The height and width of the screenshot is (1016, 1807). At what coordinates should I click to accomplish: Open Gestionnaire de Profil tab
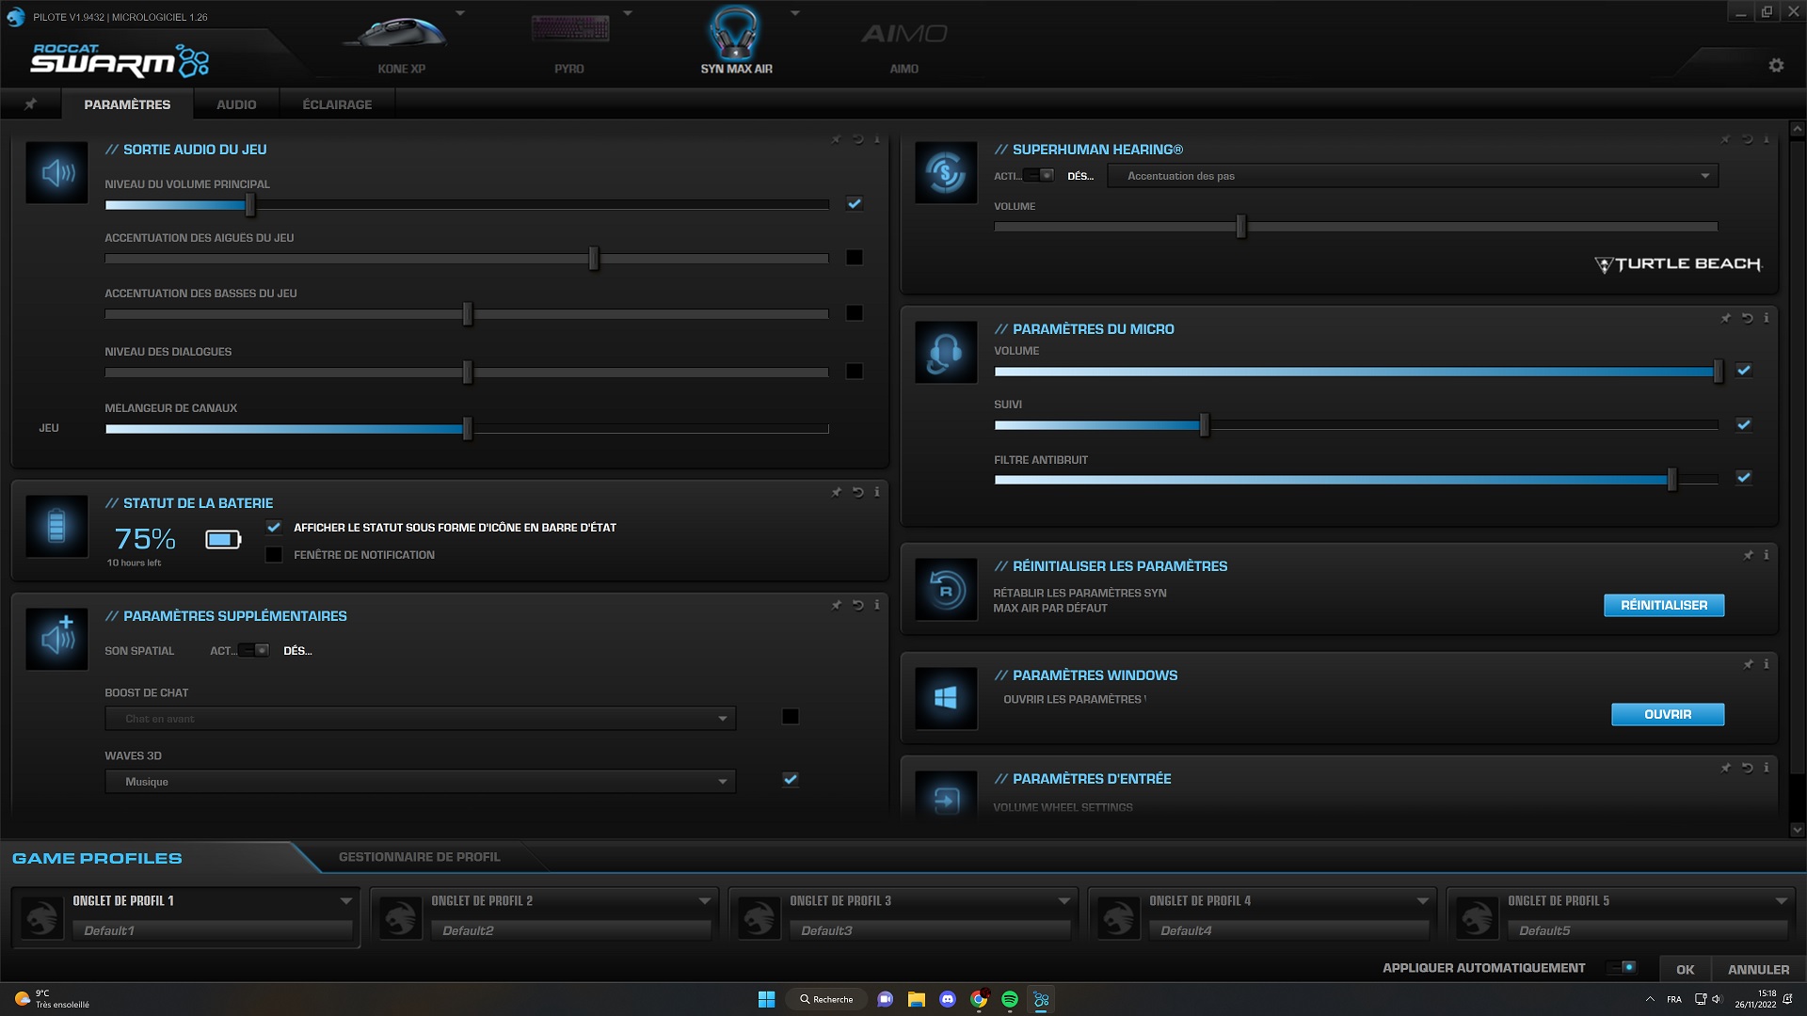(x=420, y=857)
